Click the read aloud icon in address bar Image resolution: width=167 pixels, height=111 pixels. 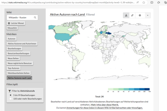(x=137, y=2)
